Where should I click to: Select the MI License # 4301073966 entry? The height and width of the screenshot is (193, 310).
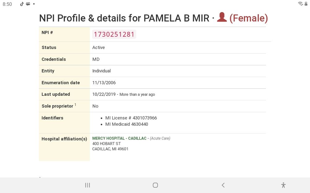131,118
